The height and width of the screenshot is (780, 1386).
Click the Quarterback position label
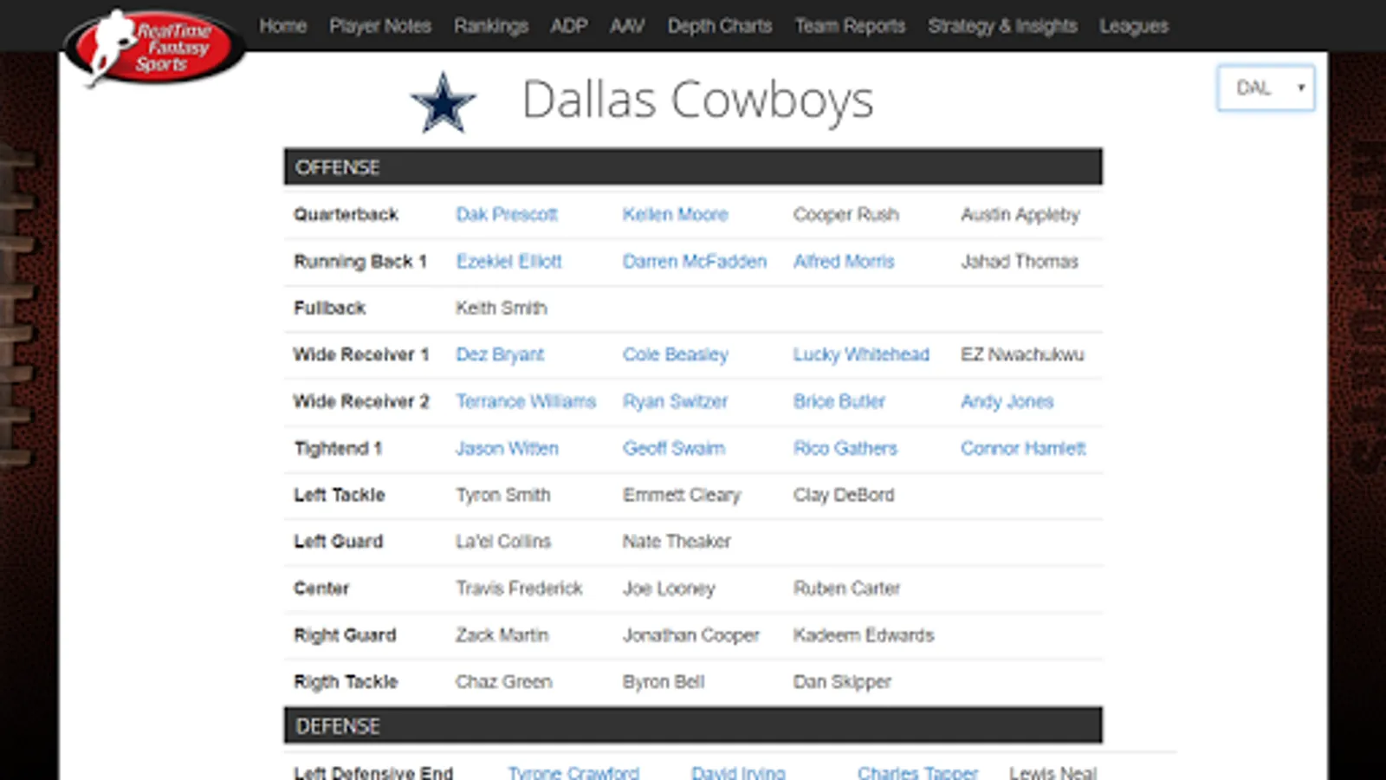tap(346, 214)
